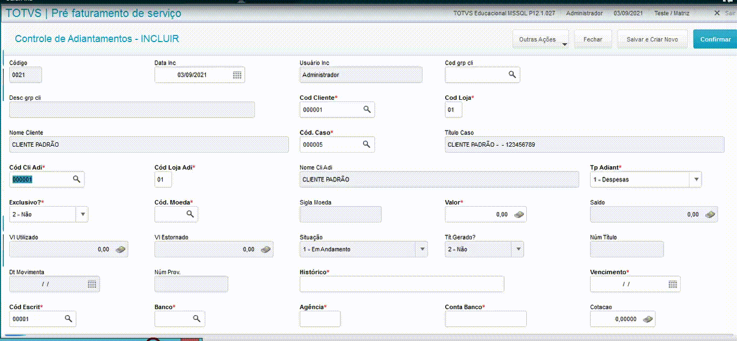Click the Nome Cliente field

(x=149, y=145)
